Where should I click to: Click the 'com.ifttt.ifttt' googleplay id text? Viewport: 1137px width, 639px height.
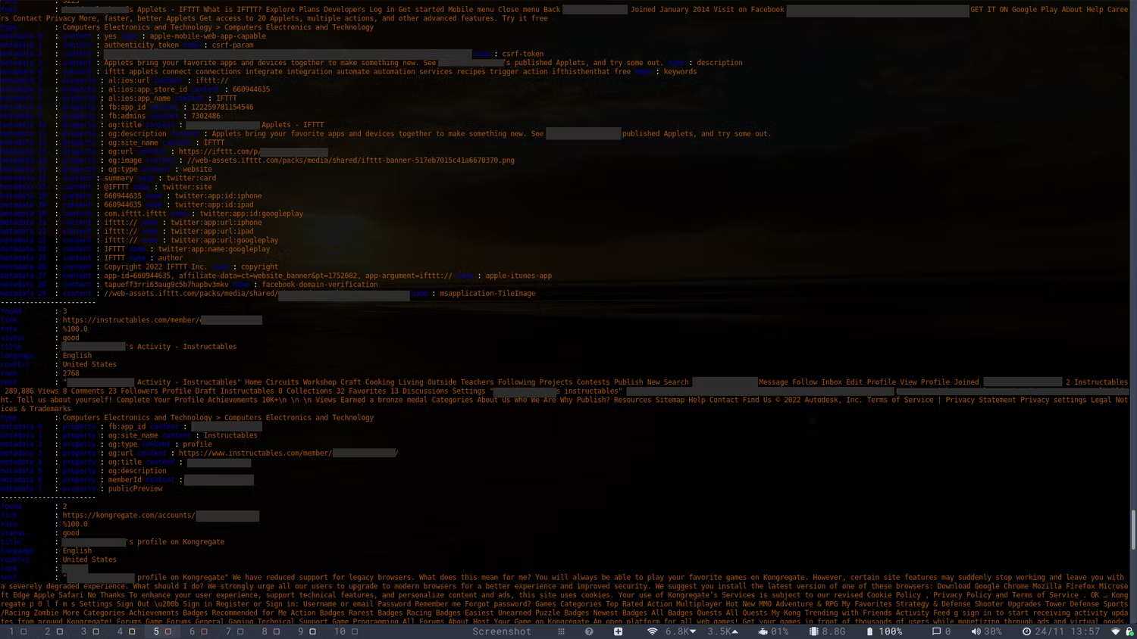(135, 214)
